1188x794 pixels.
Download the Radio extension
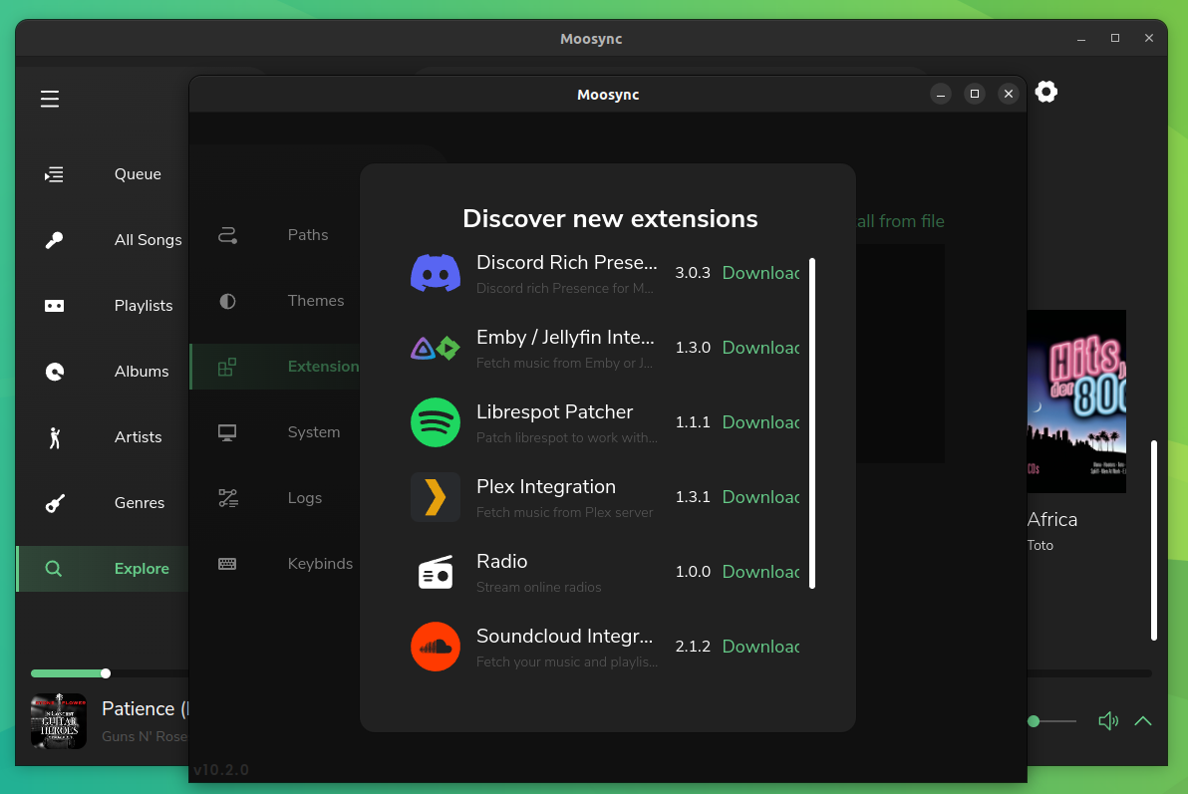pos(760,571)
